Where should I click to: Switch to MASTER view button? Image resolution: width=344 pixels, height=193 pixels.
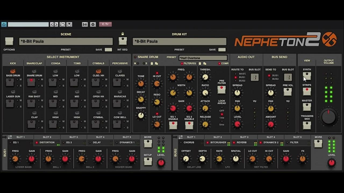pos(307,107)
